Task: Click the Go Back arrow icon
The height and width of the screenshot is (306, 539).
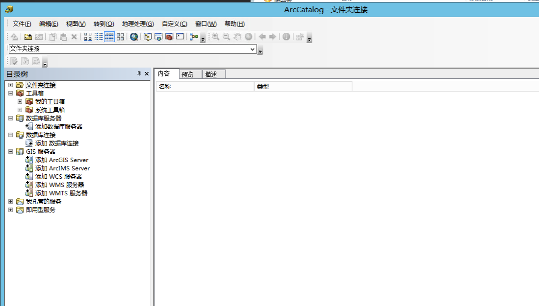Action: click(262, 37)
